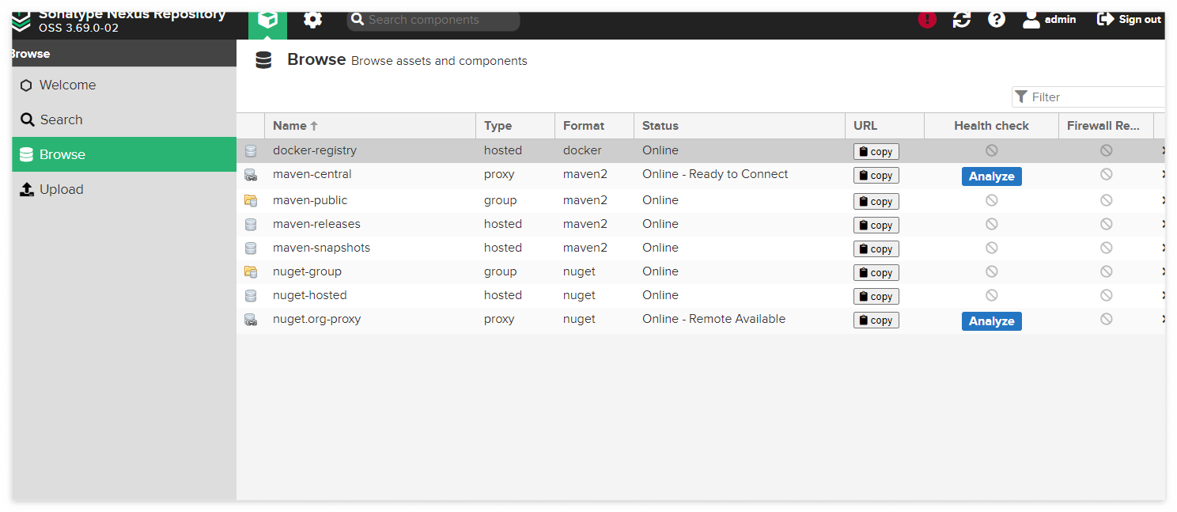Image resolution: width=1177 pixels, height=512 pixels.
Task: Copy URL for nuget.org-proxy
Action: (876, 320)
